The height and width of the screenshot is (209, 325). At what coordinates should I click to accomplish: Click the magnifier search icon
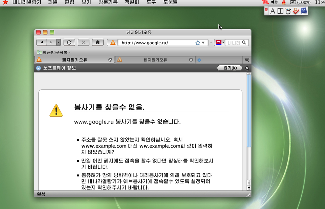point(244,43)
